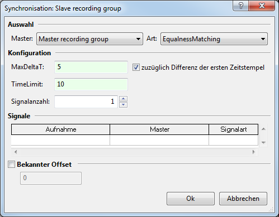The image size is (279, 217).
Task: Click the Master column header in Signale table
Action: pyautogui.click(x=159, y=129)
